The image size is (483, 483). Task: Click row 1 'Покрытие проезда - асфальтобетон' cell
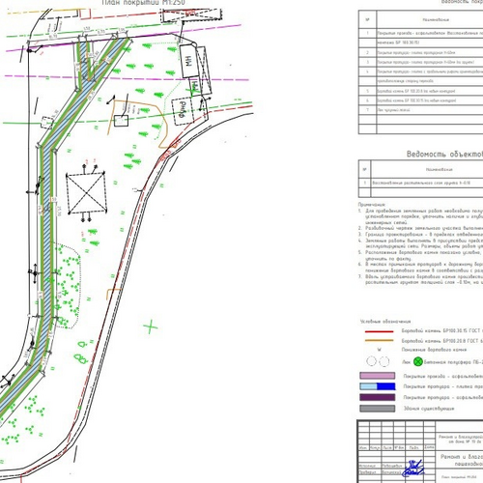click(430, 33)
